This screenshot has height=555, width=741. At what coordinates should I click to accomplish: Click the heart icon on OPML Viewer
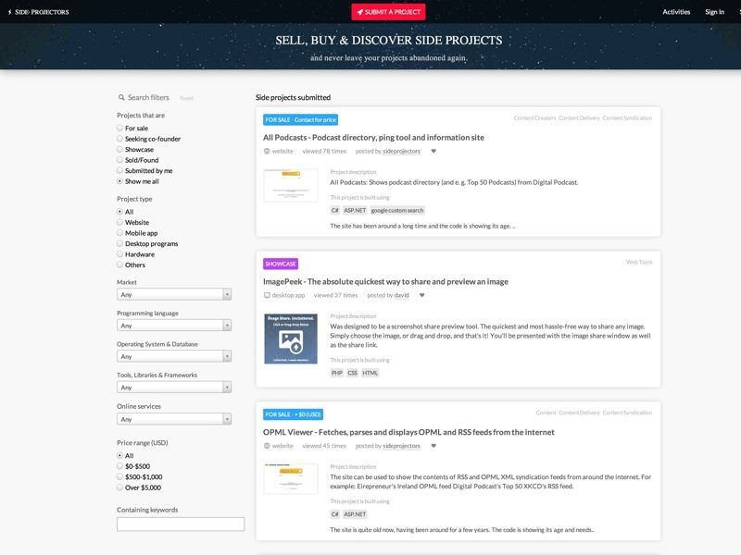[433, 446]
